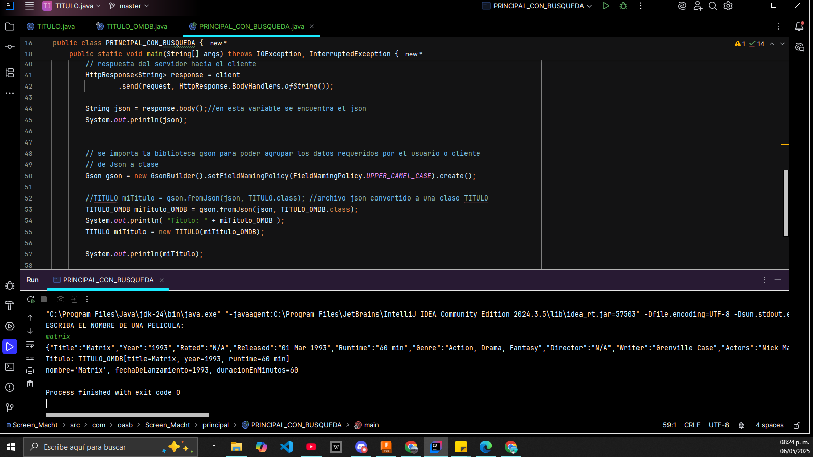Open the Commit tool window
The width and height of the screenshot is (813, 457).
pos(9,47)
